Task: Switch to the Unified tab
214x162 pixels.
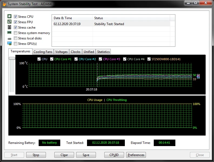Action: 89,52
